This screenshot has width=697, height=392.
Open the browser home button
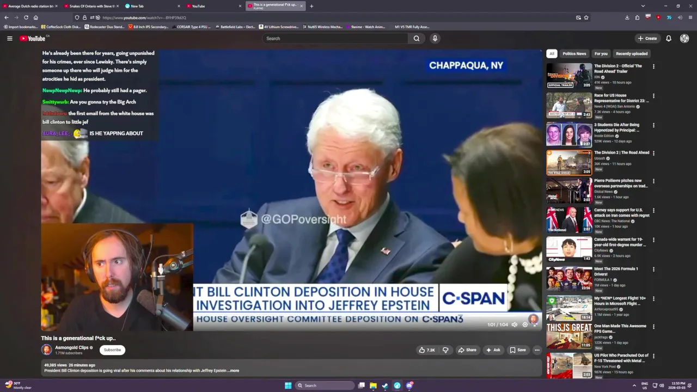(x=35, y=17)
